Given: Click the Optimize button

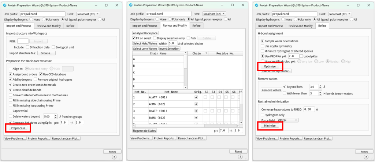Looking at the screenshot, I should tap(270, 66).
